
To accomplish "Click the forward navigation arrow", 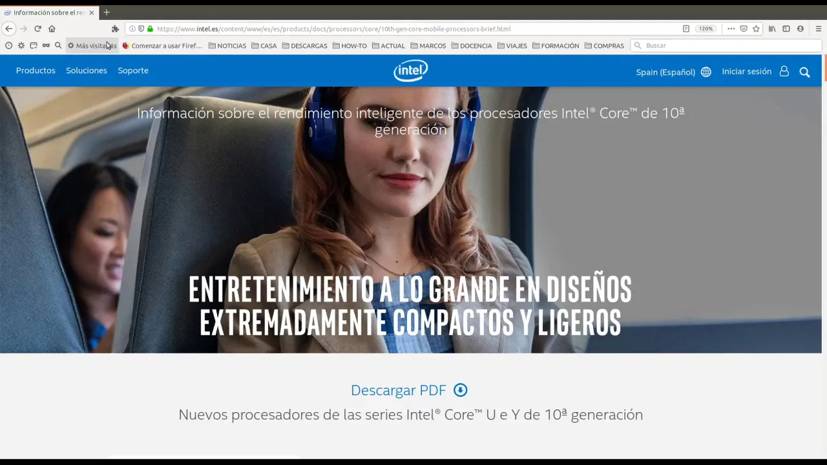I will coord(23,28).
